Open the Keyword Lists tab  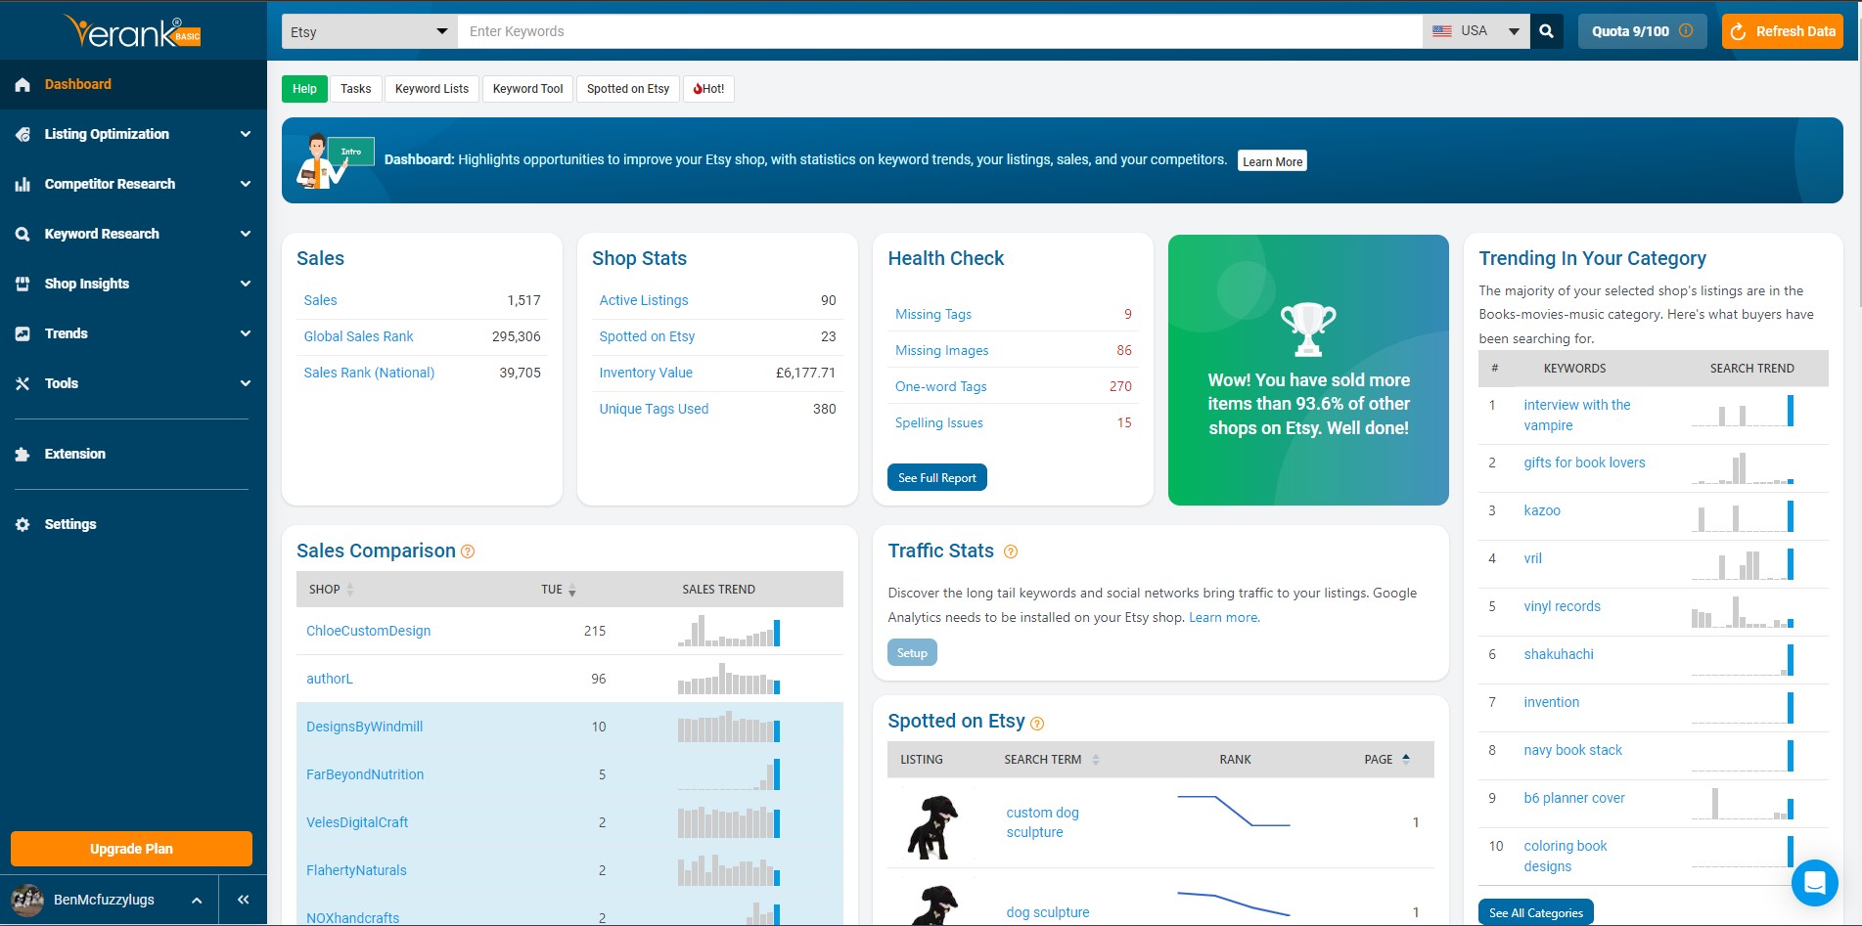(x=431, y=89)
